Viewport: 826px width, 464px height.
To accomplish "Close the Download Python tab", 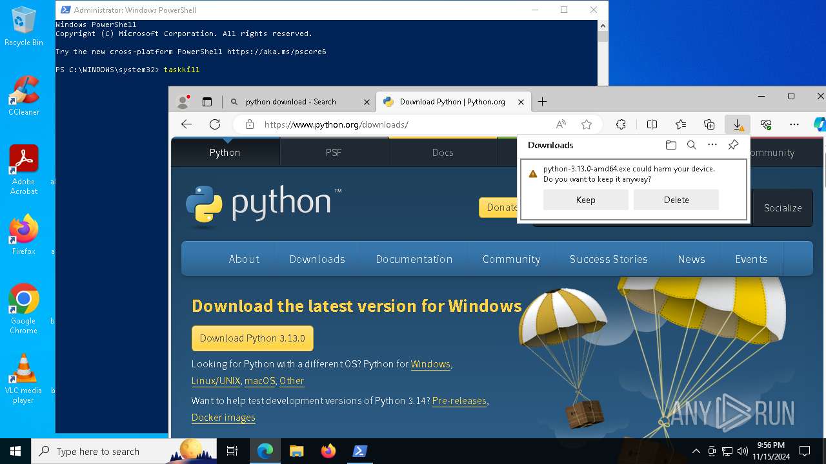I will coord(521,102).
